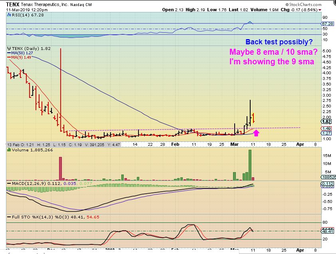The image size is (336, 254).
Task: Click the 5.00 price axis label
Action: (327, 51)
